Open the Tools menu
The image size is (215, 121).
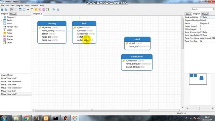pos(27,5)
